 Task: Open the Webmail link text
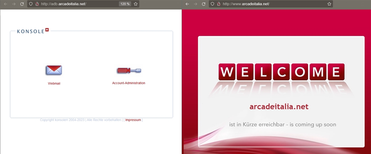(x=54, y=84)
